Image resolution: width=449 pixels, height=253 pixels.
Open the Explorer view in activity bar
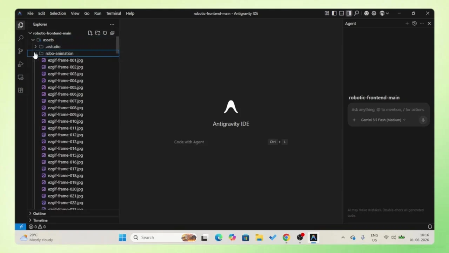(21, 25)
